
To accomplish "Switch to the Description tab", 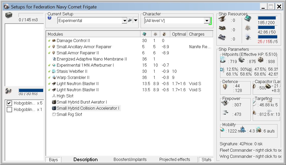I will coord(86,160).
